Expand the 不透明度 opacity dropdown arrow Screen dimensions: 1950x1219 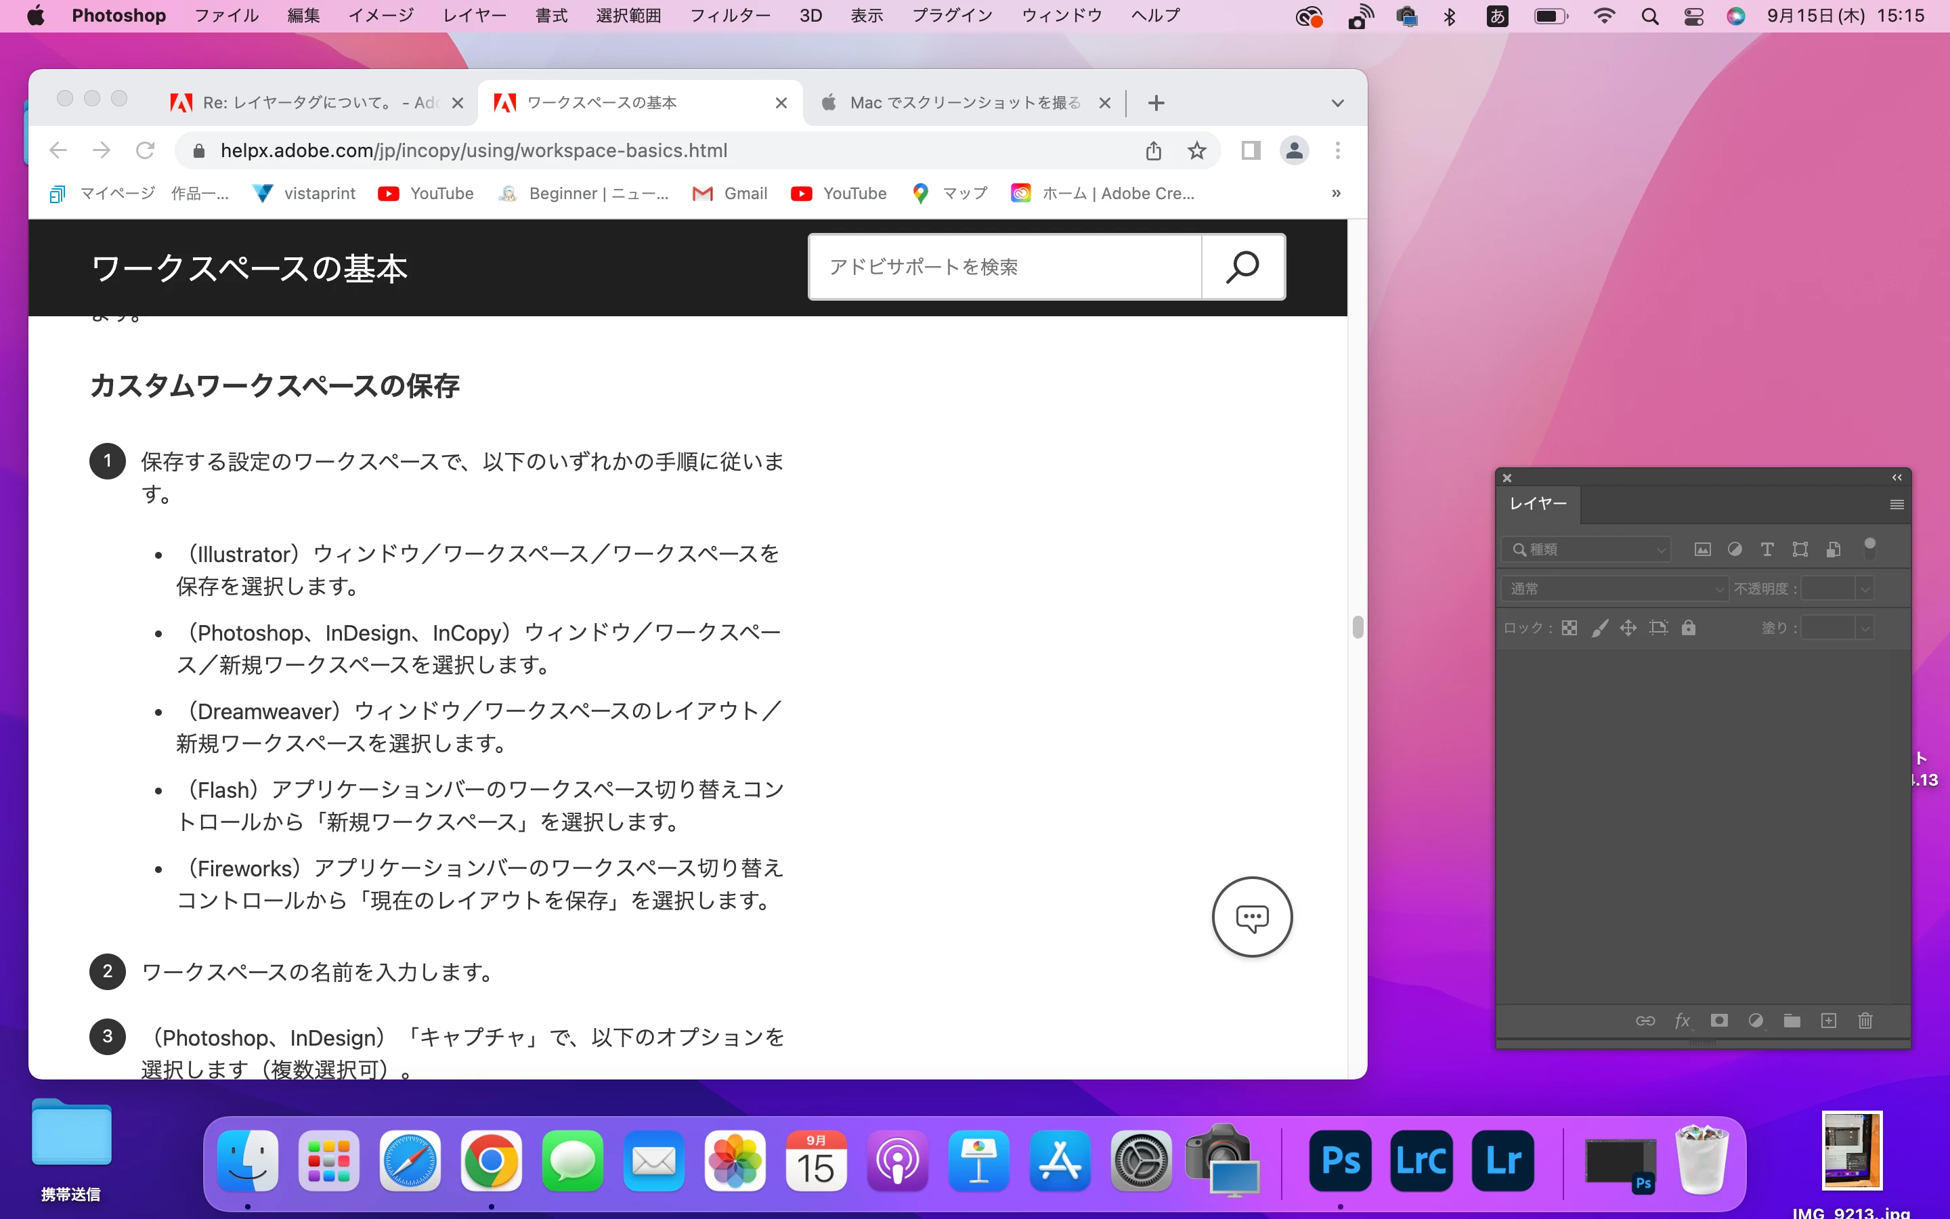click(1864, 589)
